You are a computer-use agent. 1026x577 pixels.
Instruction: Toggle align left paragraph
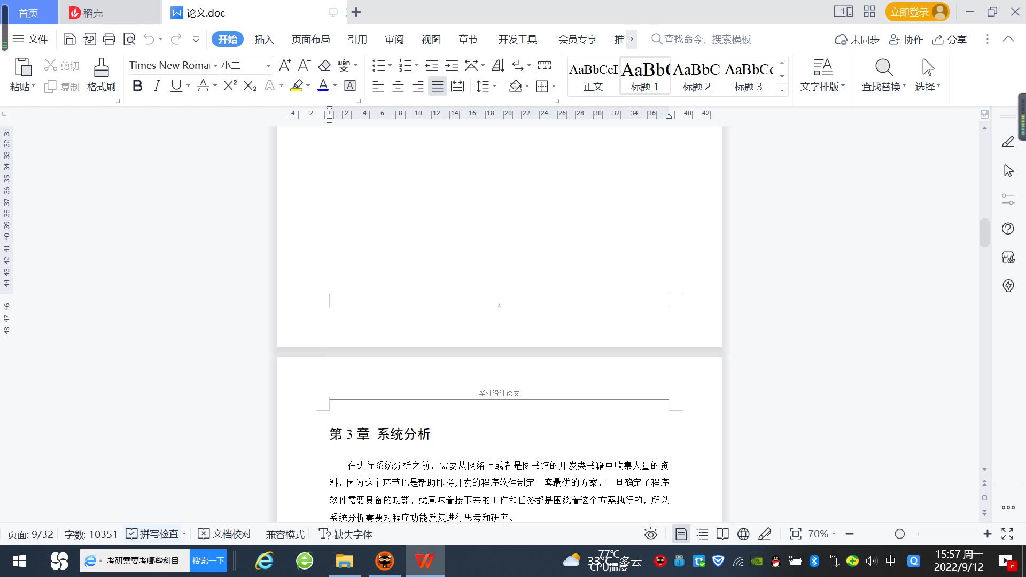pyautogui.click(x=378, y=86)
